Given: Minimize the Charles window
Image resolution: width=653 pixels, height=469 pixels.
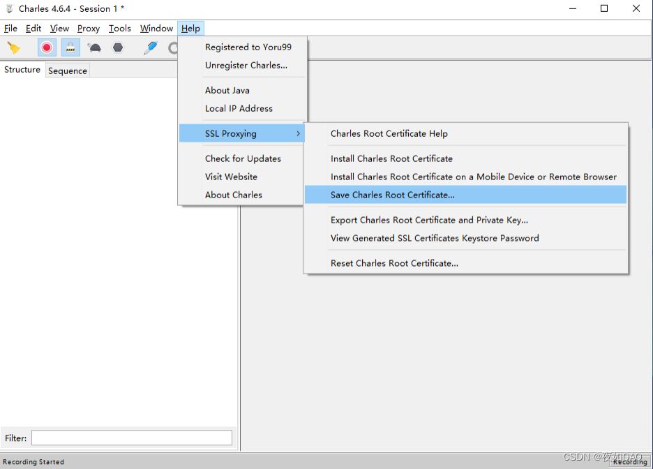Looking at the screenshot, I should [x=573, y=9].
